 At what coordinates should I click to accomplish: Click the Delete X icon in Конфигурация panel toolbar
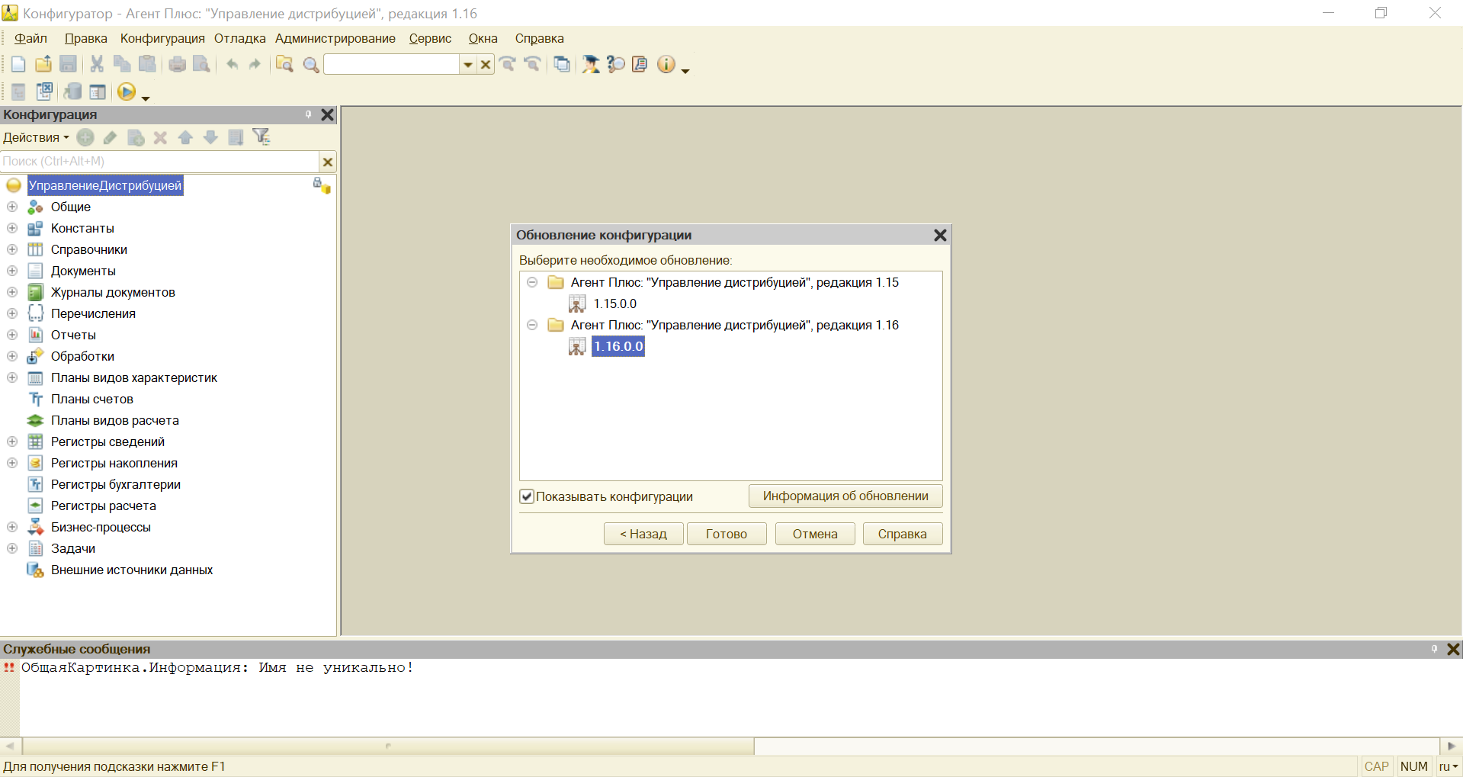pyautogui.click(x=160, y=137)
